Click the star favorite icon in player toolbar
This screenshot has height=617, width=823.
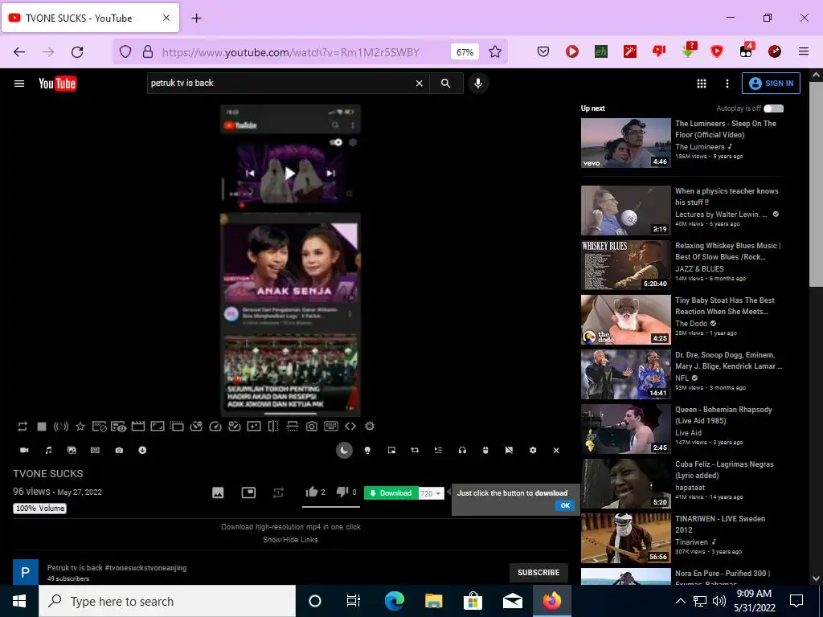click(x=80, y=427)
